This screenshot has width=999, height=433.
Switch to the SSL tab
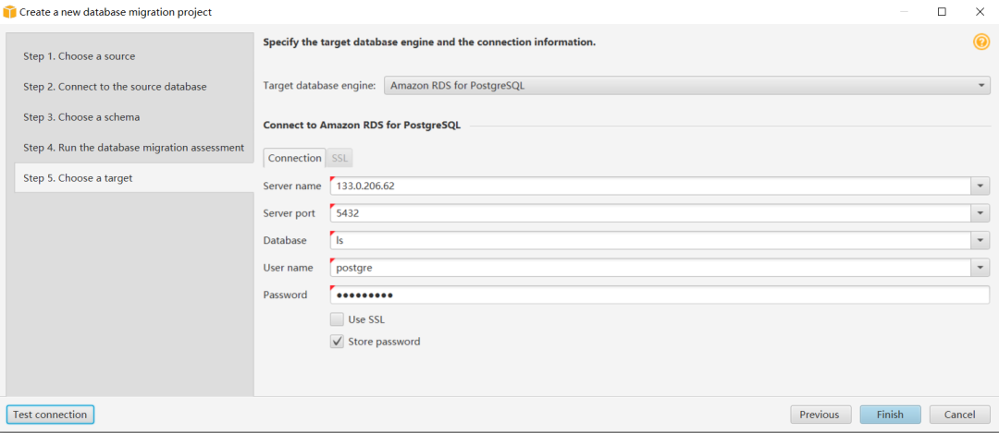(x=339, y=158)
